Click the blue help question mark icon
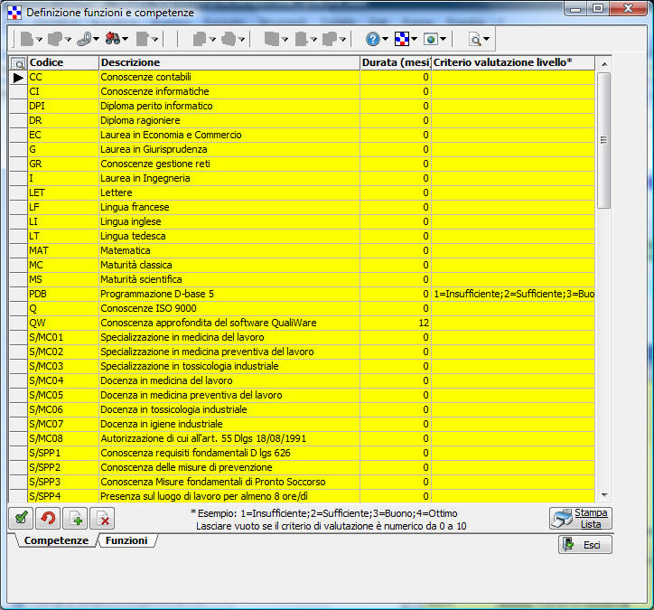The width and height of the screenshot is (654, 610). 372,39
